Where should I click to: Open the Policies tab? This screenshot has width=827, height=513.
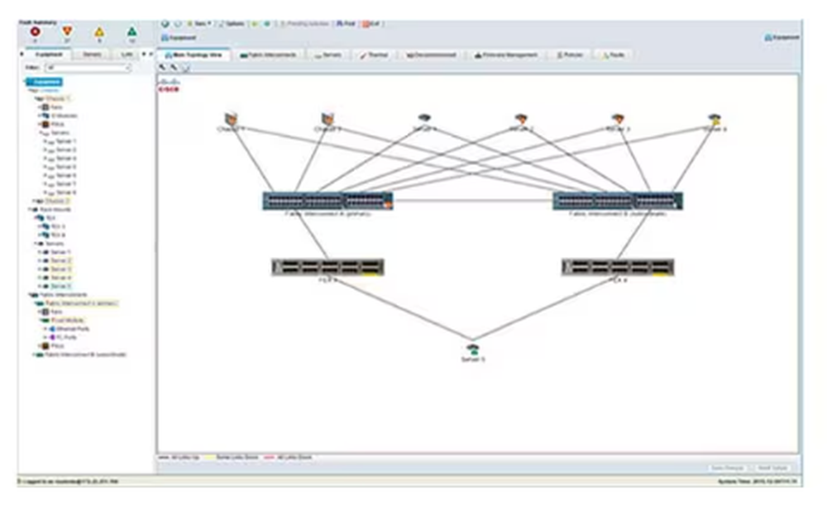570,55
